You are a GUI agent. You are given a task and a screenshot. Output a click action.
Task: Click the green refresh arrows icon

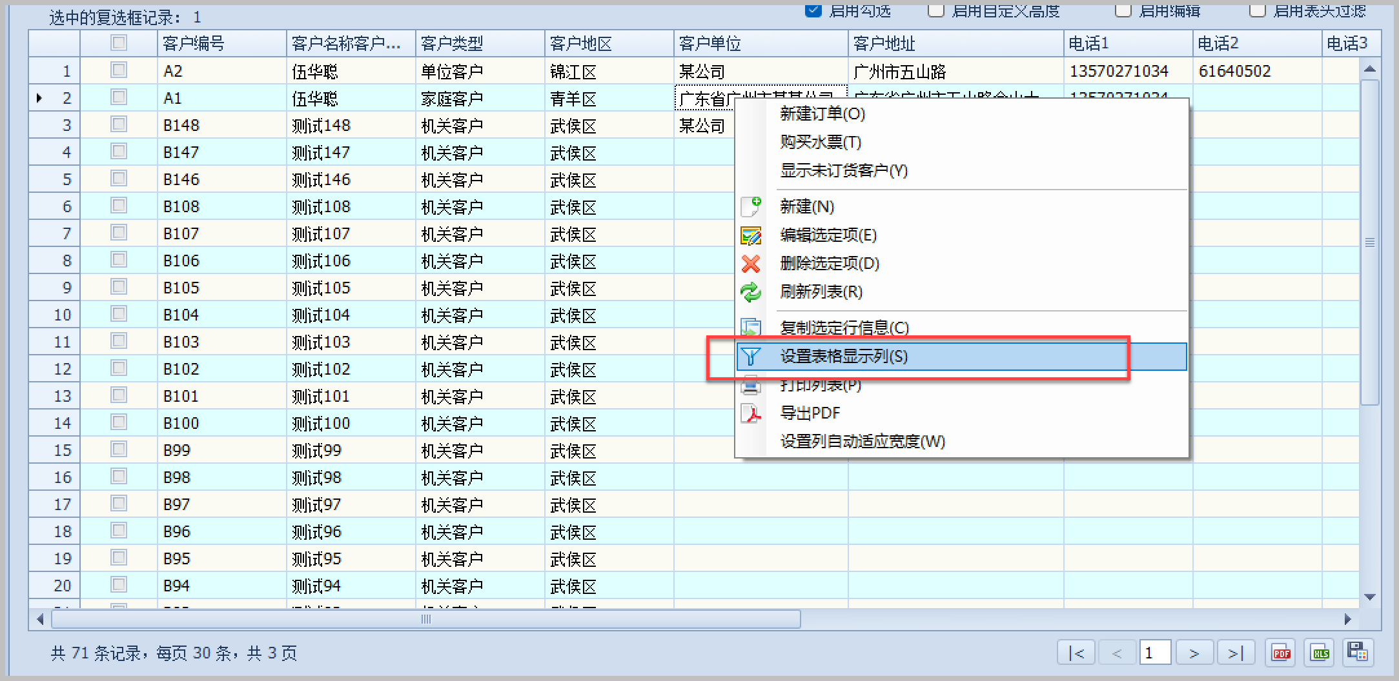(x=751, y=292)
